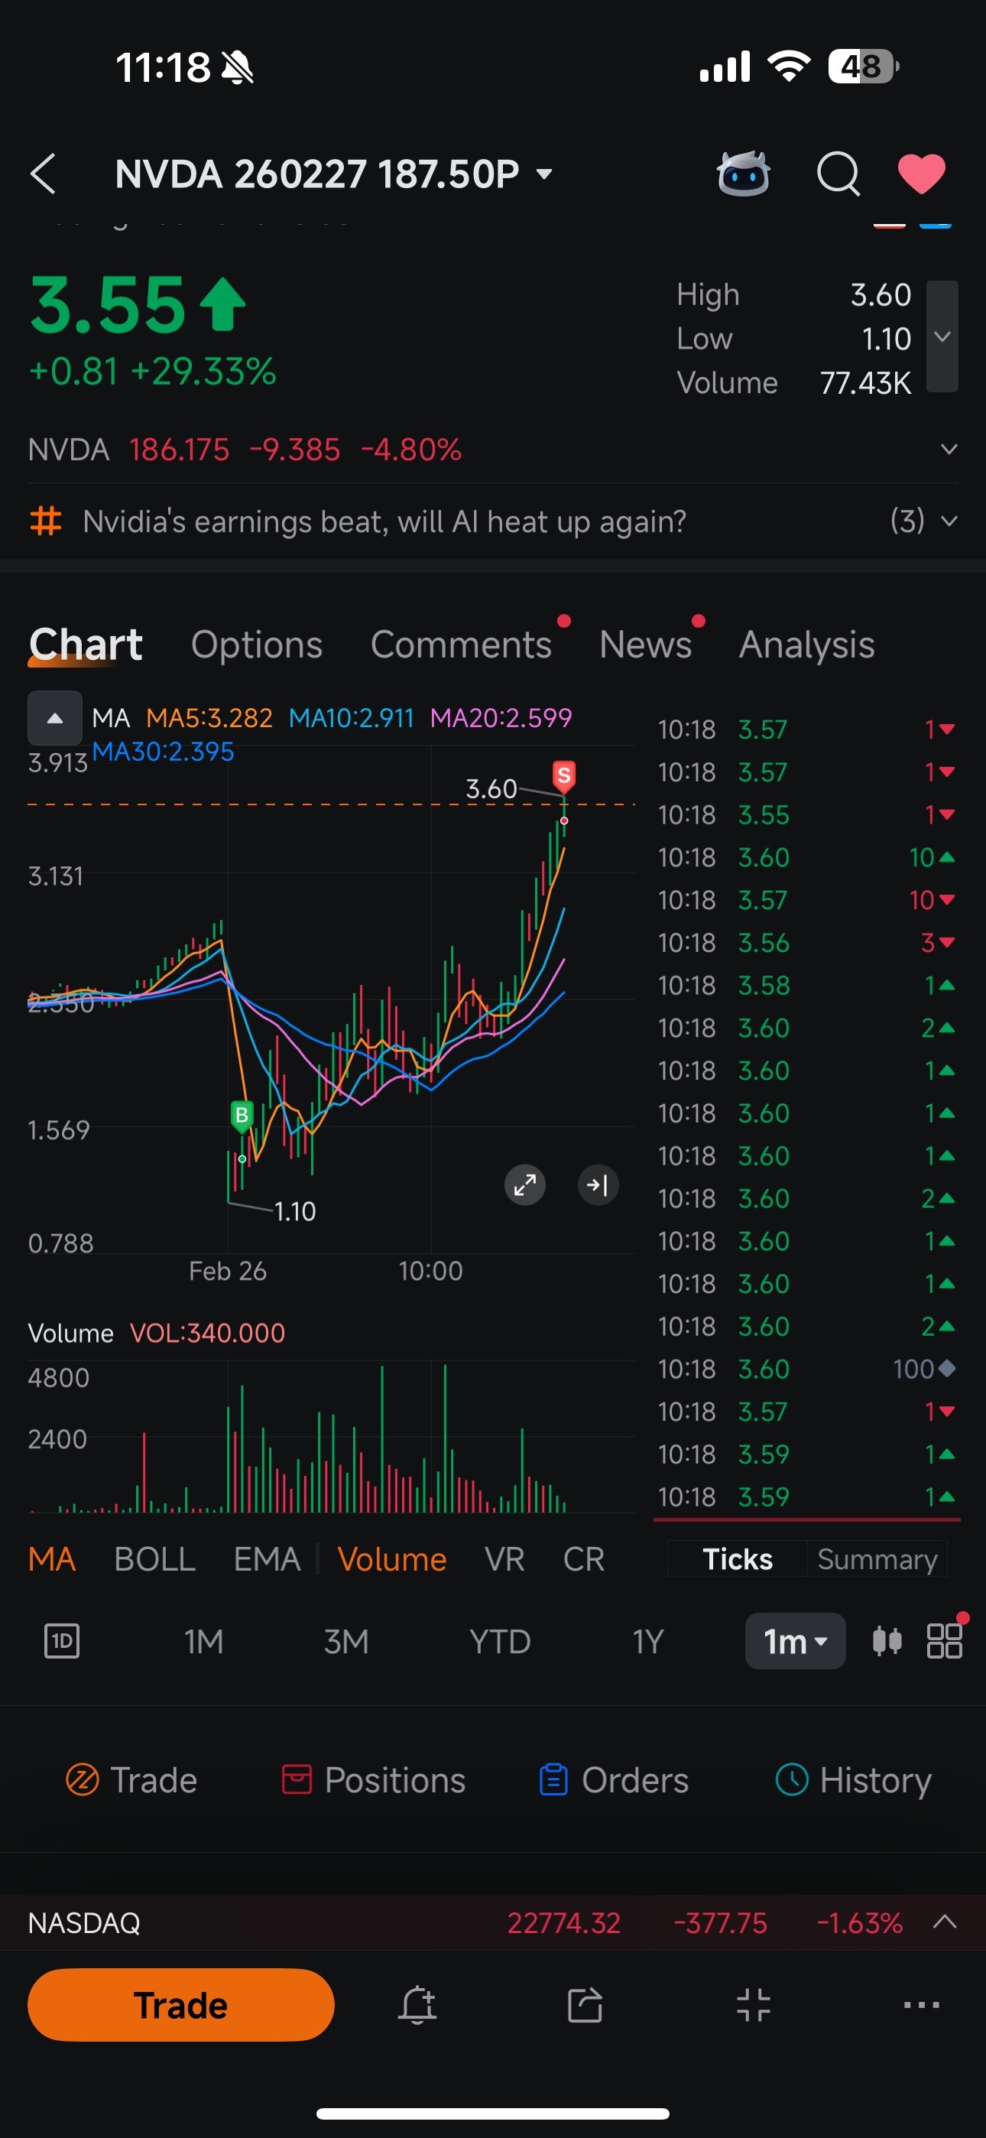Open the Trade shortcut with orange icon
This screenshot has width=986, height=2138.
pos(131,1779)
